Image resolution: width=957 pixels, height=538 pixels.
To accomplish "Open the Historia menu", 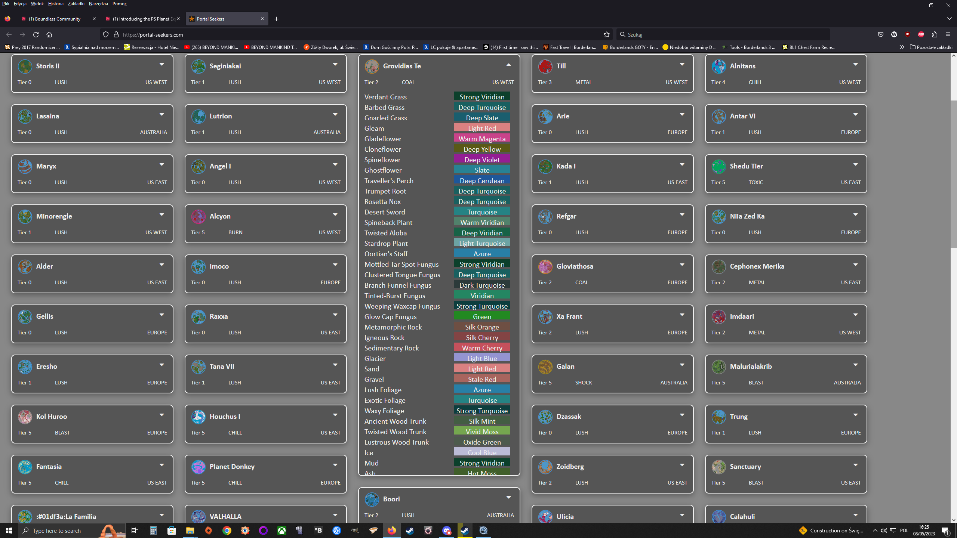I will pyautogui.click(x=56, y=4).
